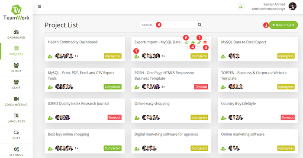Screen dimensions: 303x158
Task: Click Timeout badge on Country Boy LifeStyle card
Action: pyautogui.click(x=287, y=118)
